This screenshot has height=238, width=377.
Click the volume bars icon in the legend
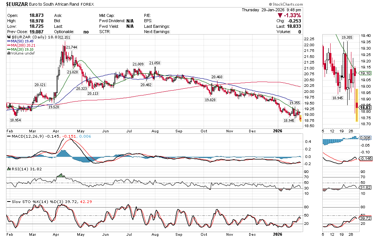pyautogui.click(x=9, y=53)
